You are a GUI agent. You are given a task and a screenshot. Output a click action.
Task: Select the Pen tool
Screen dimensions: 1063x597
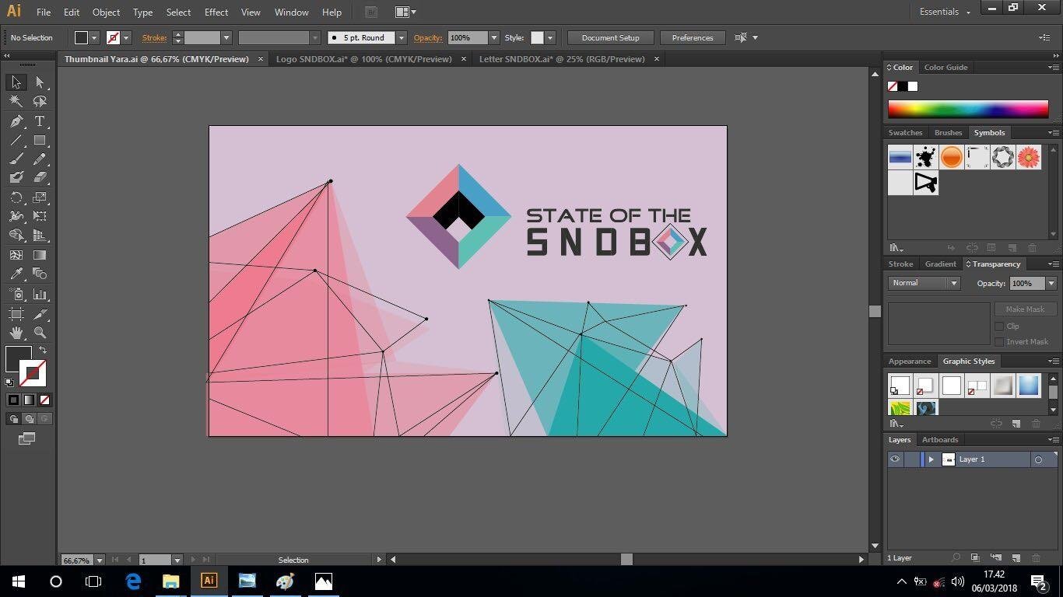(16, 121)
